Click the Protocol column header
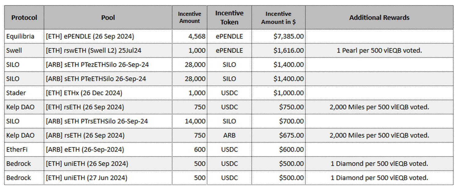This screenshot has height=190, width=458. pos(24,18)
